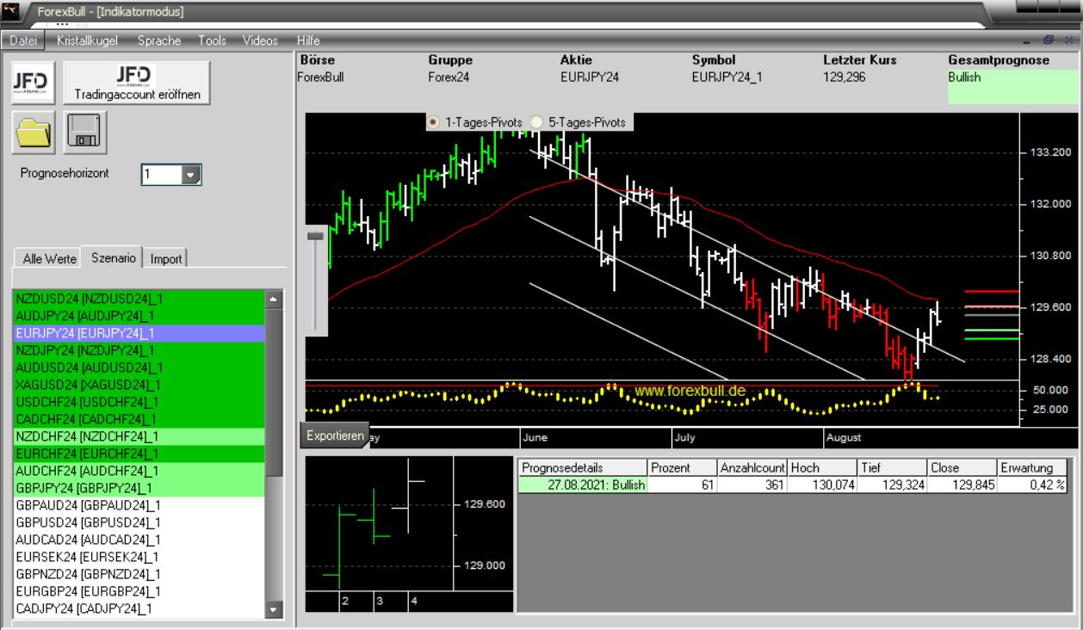1083x630 pixels.
Task: Click the symbol list scroll down arrow
Action: [x=274, y=609]
